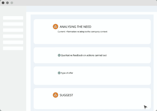Expand the SUGGEST section heading
157x111 pixels.
(x=66, y=95)
